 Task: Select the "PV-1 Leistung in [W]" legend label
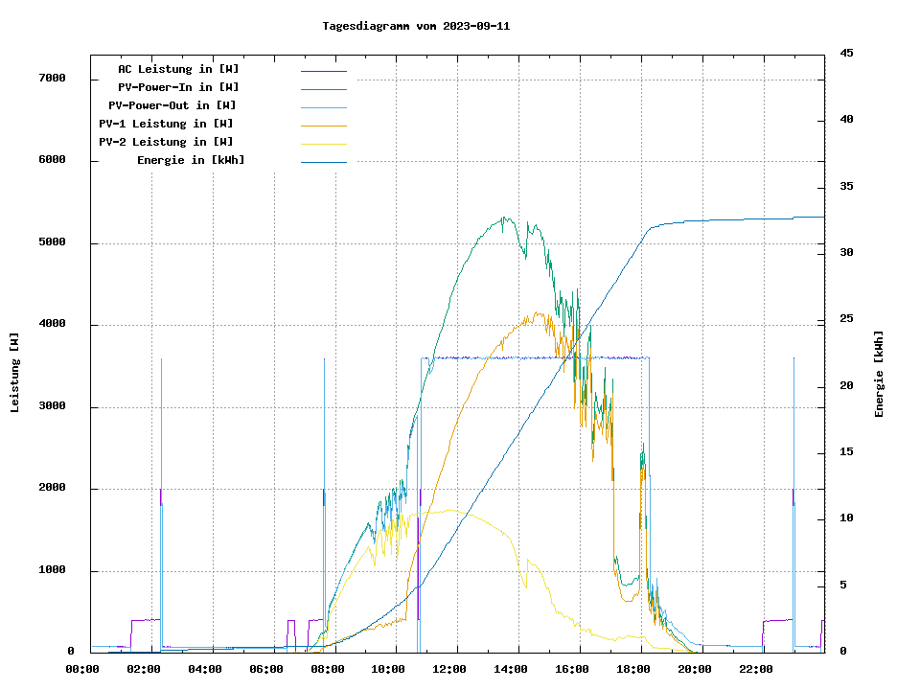pos(166,124)
